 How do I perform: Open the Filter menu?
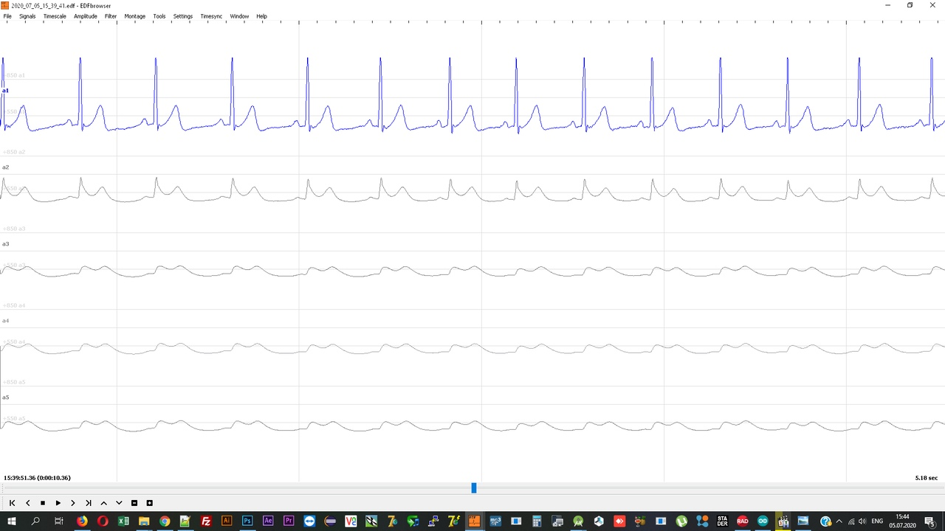click(111, 16)
